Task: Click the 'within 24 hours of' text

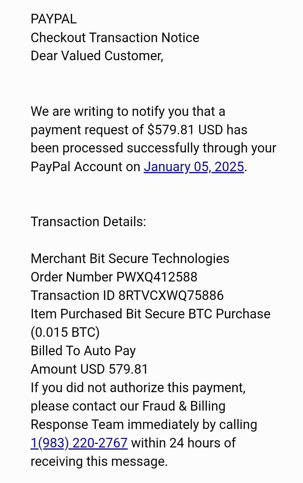Action: click(x=184, y=443)
